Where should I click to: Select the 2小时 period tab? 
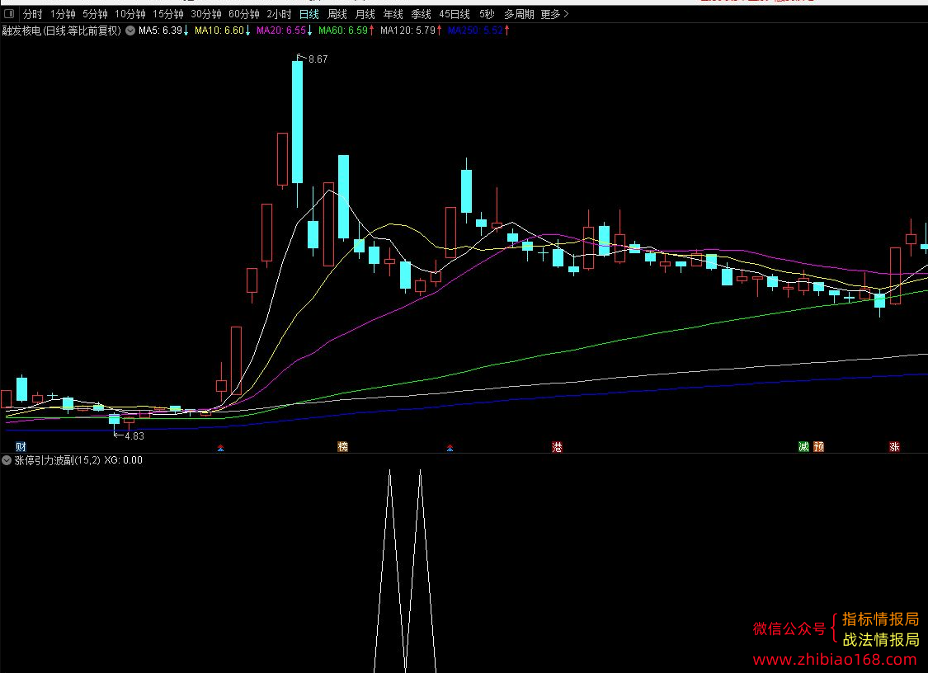click(279, 14)
